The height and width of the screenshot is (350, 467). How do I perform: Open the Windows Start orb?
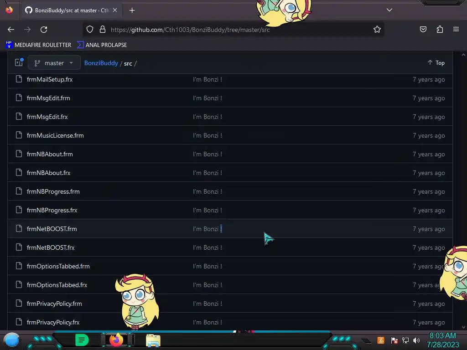pos(12,340)
